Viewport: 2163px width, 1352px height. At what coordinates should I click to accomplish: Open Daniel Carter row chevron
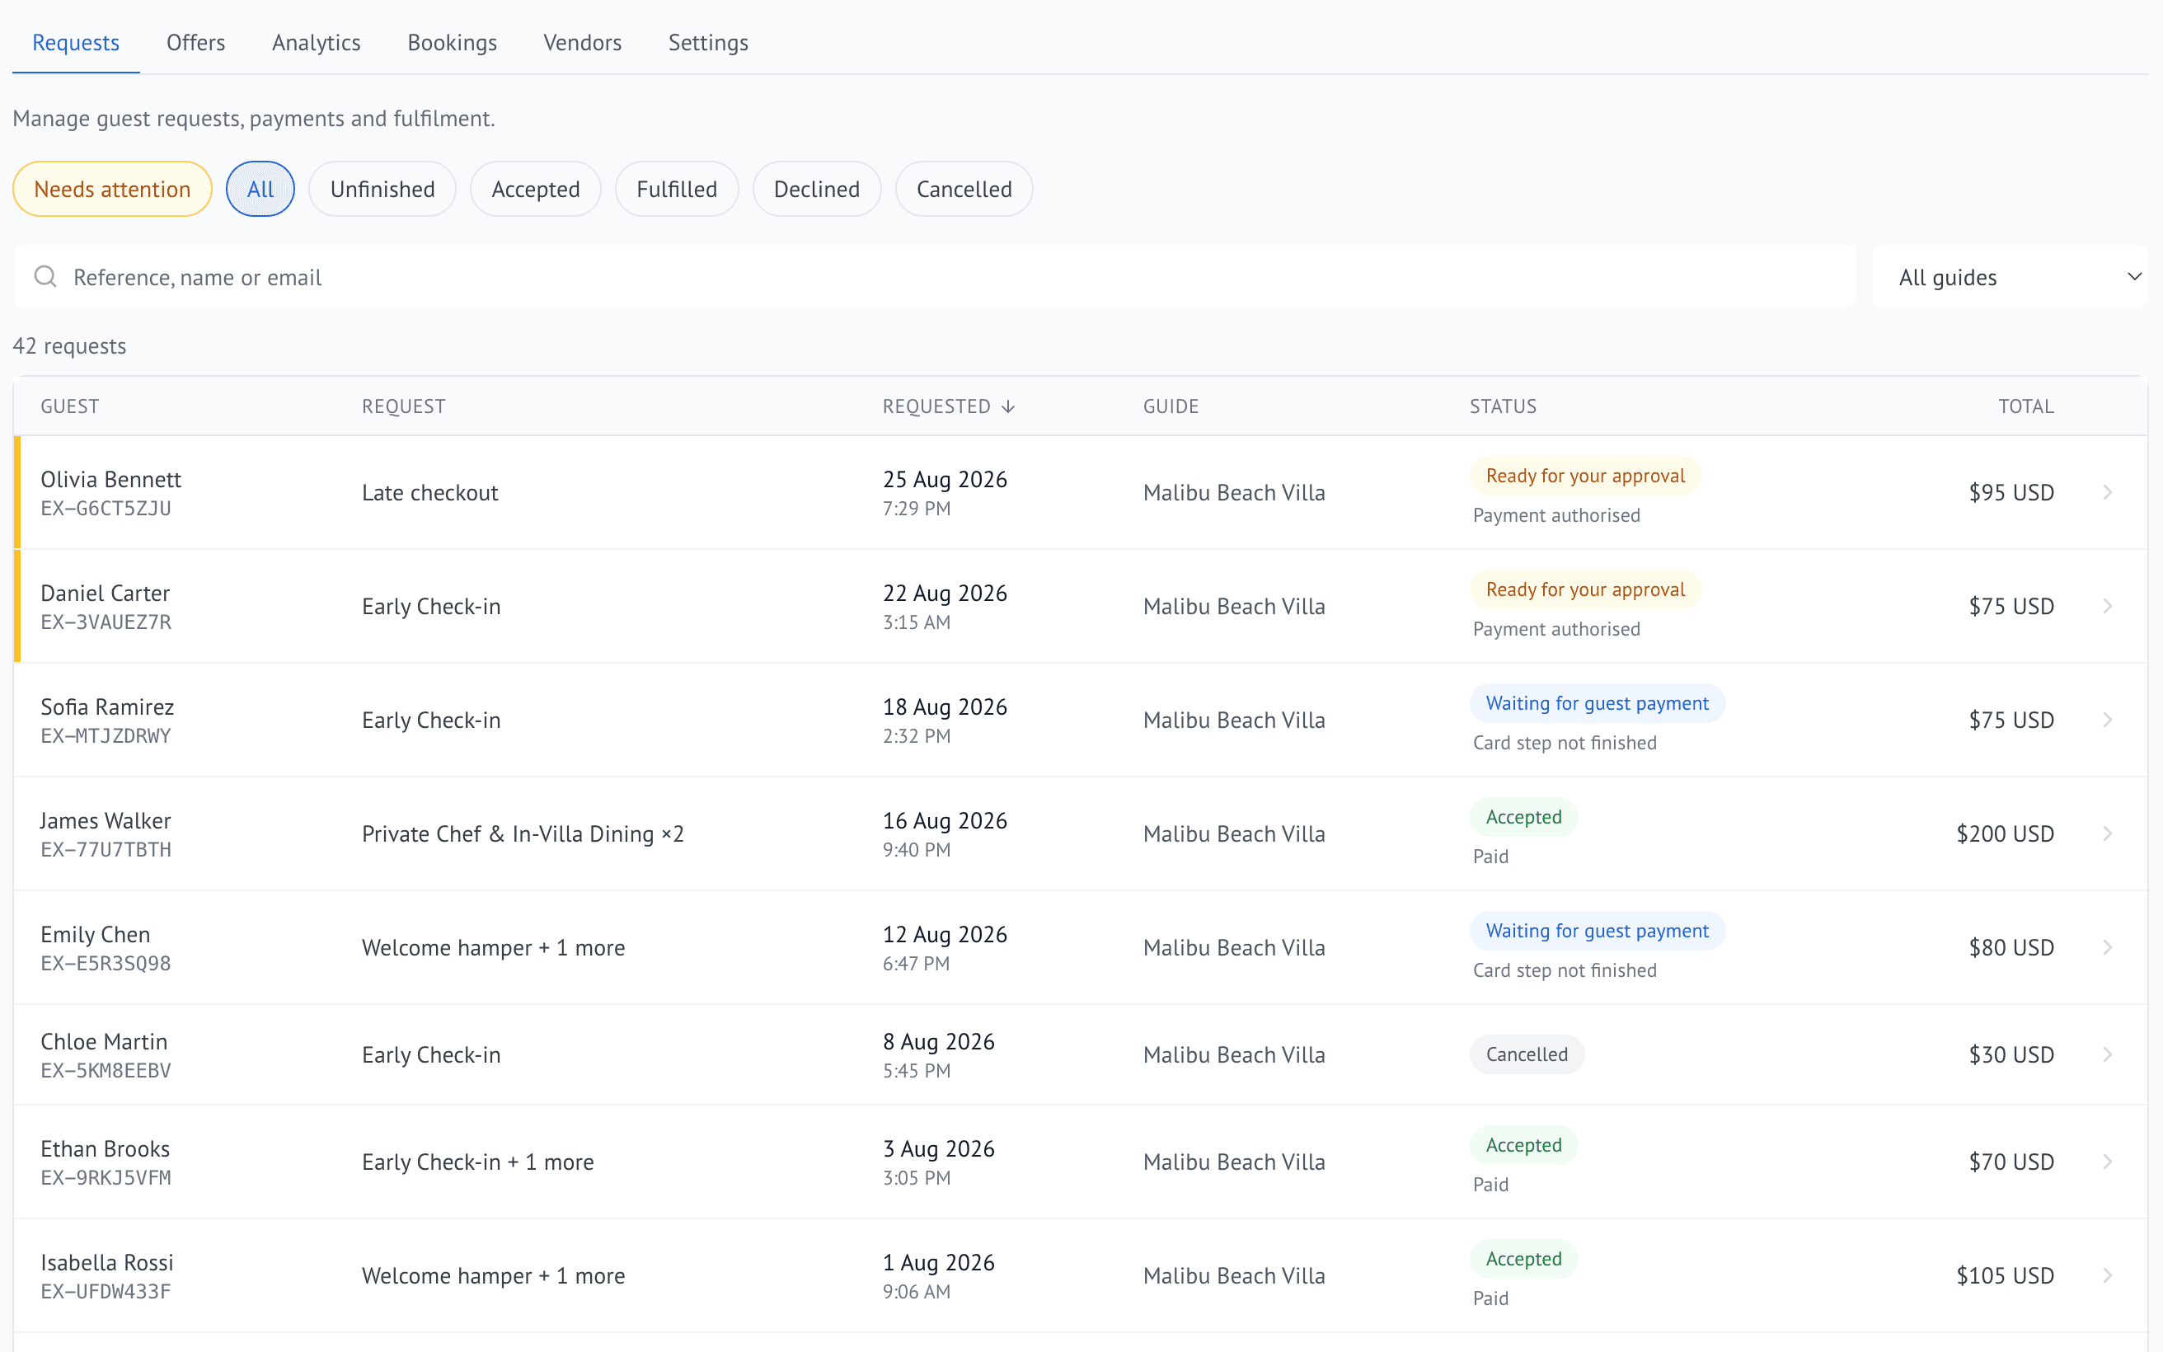tap(2108, 606)
